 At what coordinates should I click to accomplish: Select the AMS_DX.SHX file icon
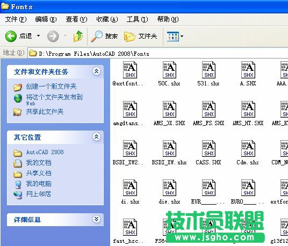[x=169, y=109]
